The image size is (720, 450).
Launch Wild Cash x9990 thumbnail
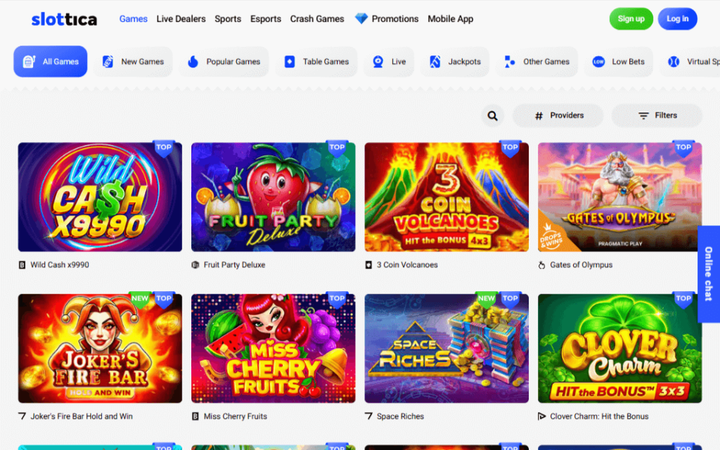(100, 197)
